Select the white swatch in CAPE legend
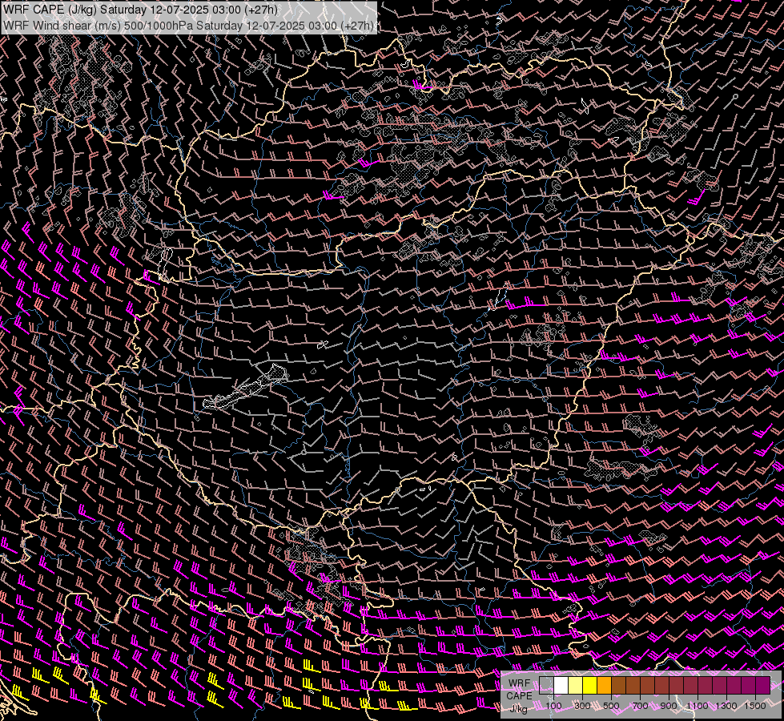Image resolution: width=784 pixels, height=721 pixels. pos(561,685)
